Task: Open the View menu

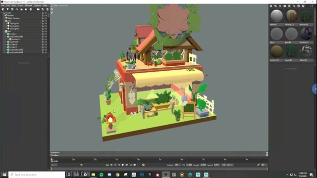Action: [13, 5]
